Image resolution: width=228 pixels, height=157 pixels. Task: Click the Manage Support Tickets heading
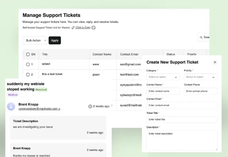click(51, 15)
